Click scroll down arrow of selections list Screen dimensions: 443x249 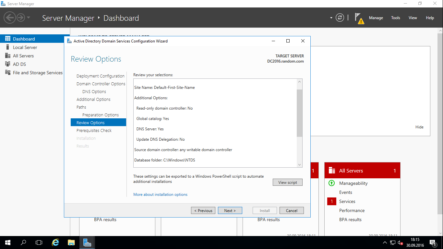300,165
